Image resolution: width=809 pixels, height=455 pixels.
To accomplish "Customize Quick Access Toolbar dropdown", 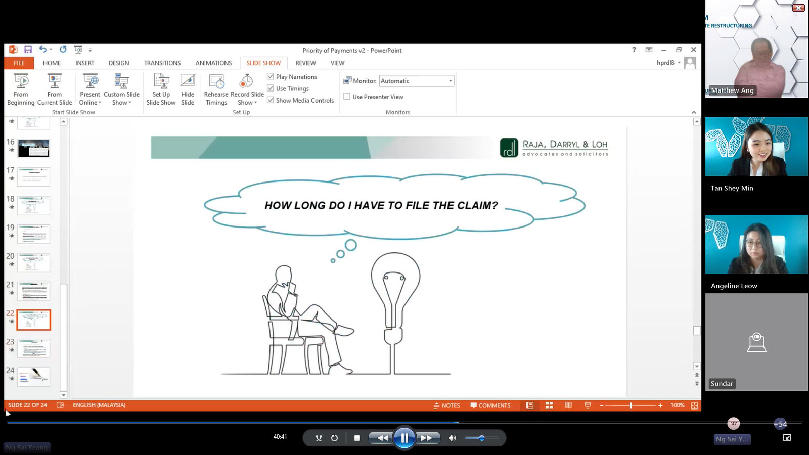I will pyautogui.click(x=90, y=50).
